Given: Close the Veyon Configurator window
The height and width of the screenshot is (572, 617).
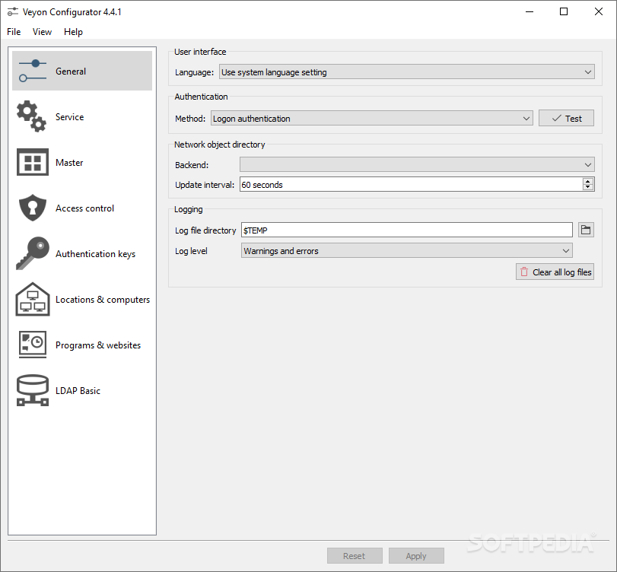Looking at the screenshot, I should pos(599,12).
